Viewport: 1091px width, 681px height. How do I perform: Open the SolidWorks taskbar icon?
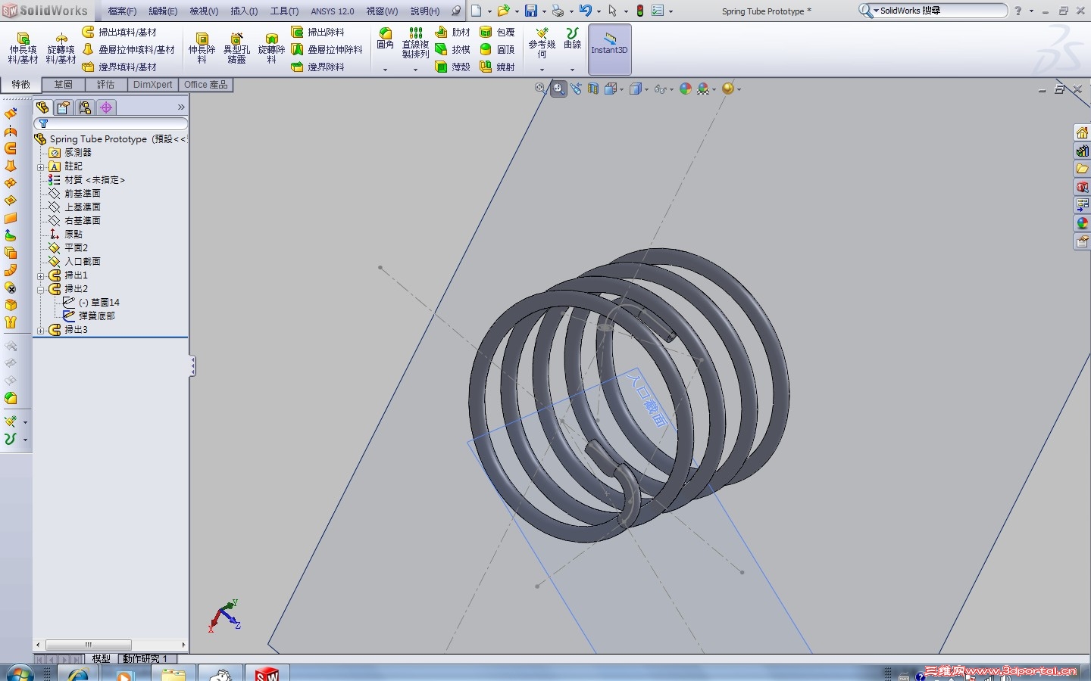pyautogui.click(x=267, y=673)
